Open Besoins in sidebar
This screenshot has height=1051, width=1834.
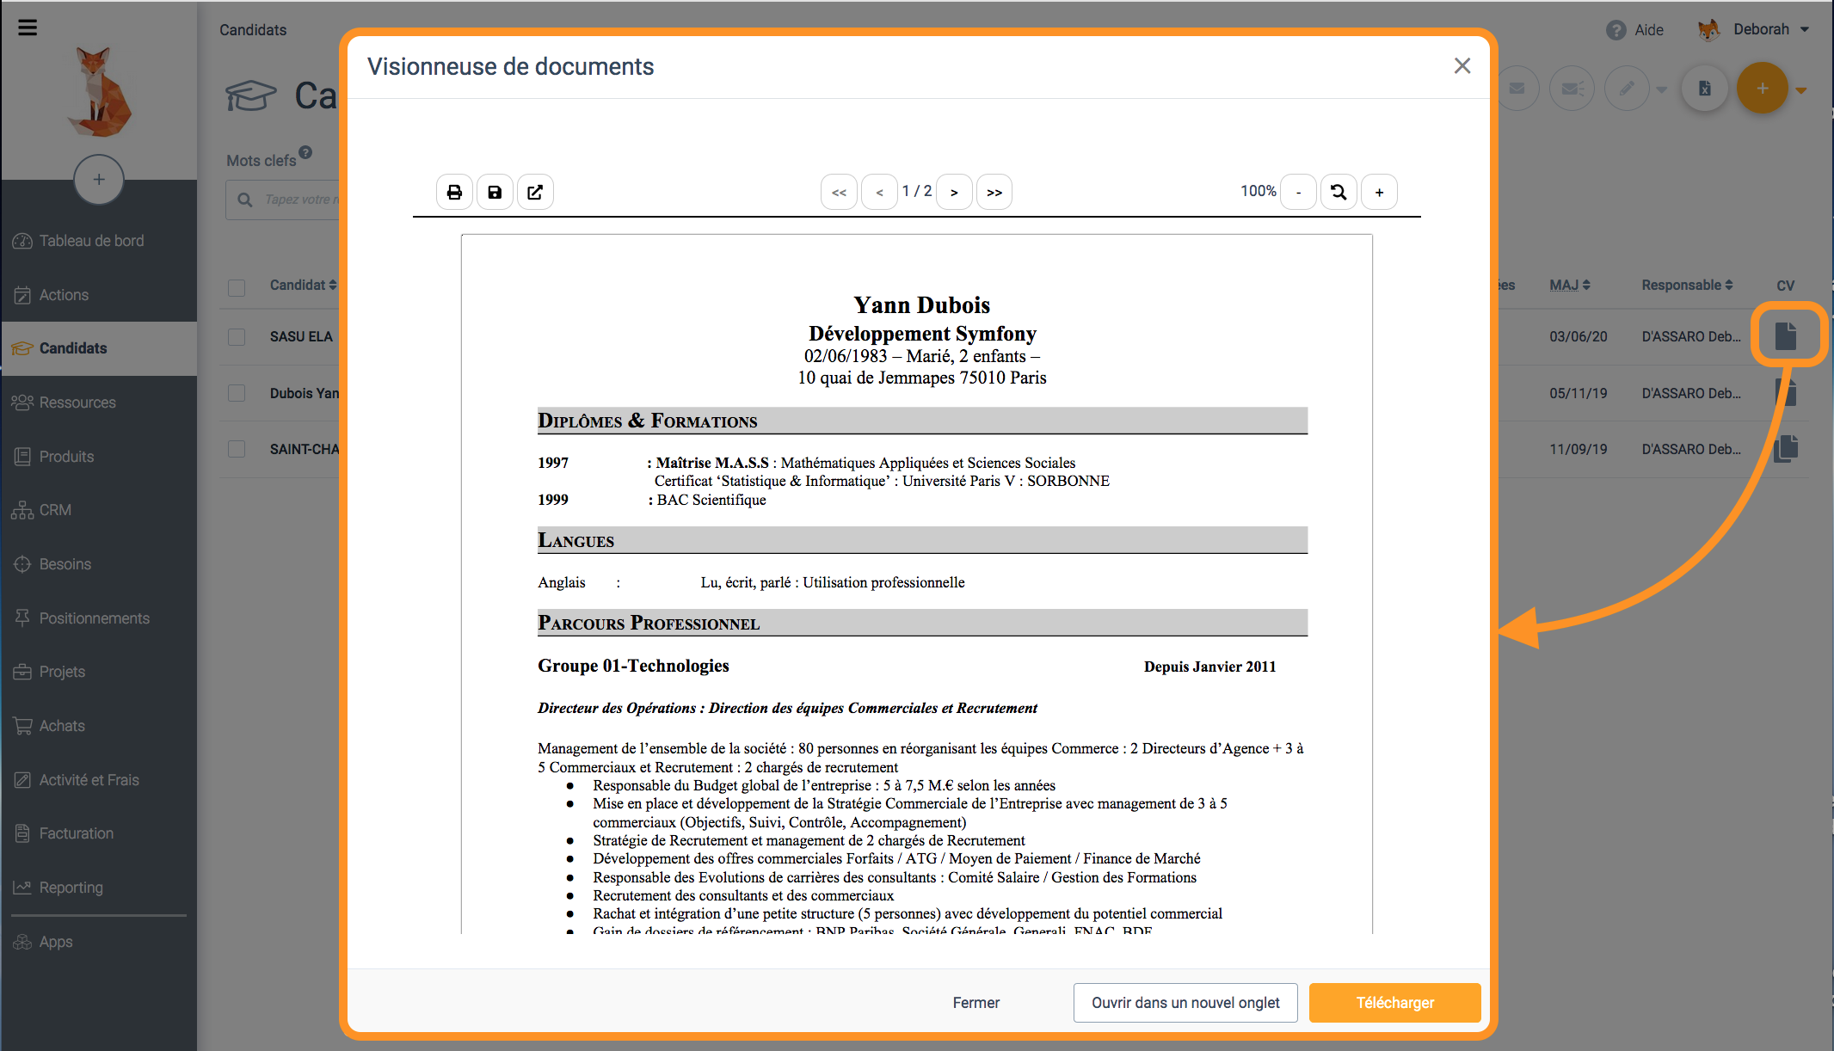99,564
